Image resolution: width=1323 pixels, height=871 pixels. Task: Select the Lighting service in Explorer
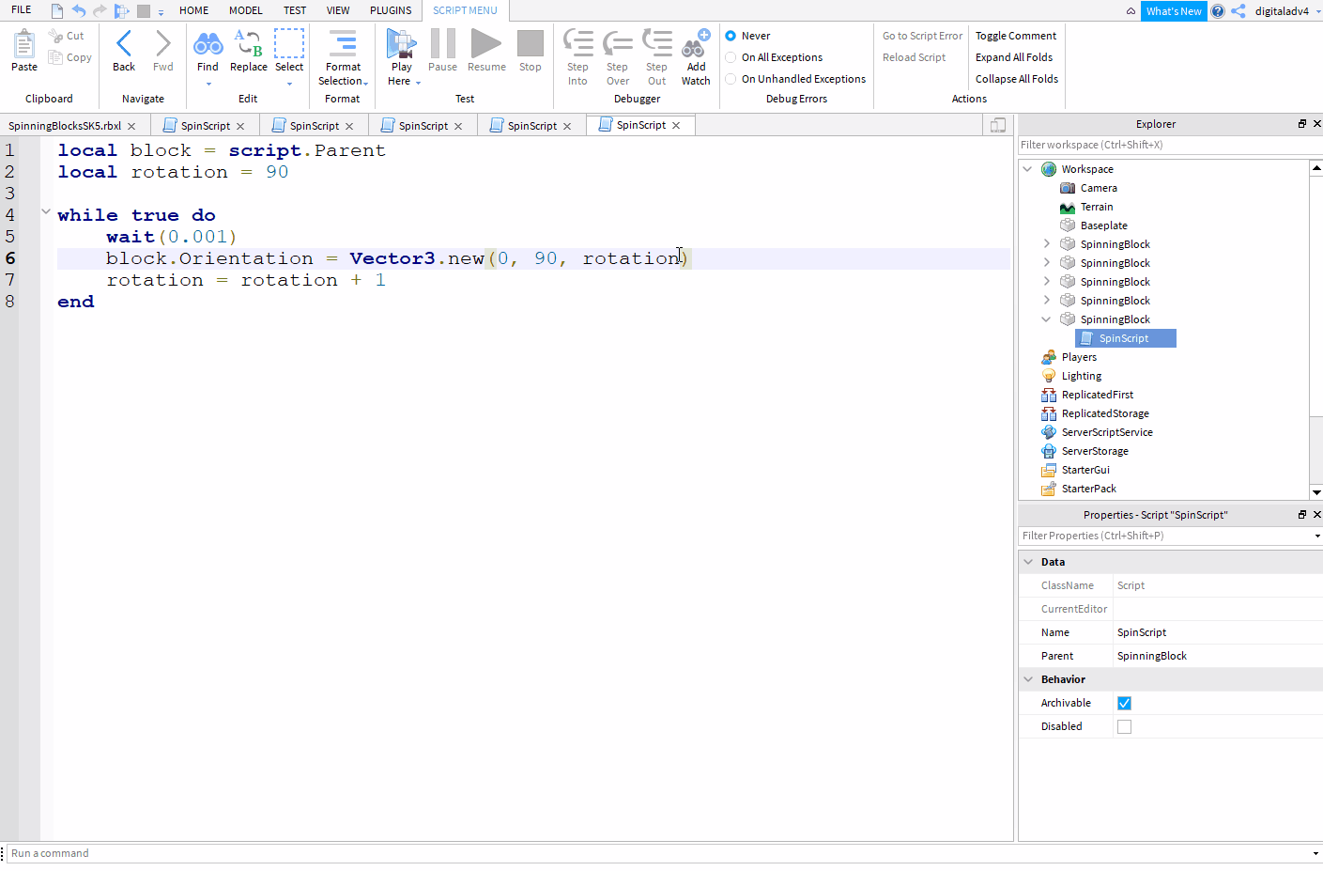1082,376
